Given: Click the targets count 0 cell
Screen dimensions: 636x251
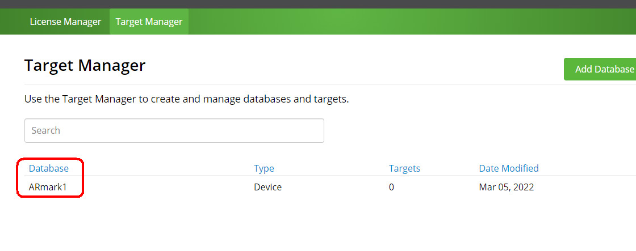Looking at the screenshot, I should tap(391, 187).
